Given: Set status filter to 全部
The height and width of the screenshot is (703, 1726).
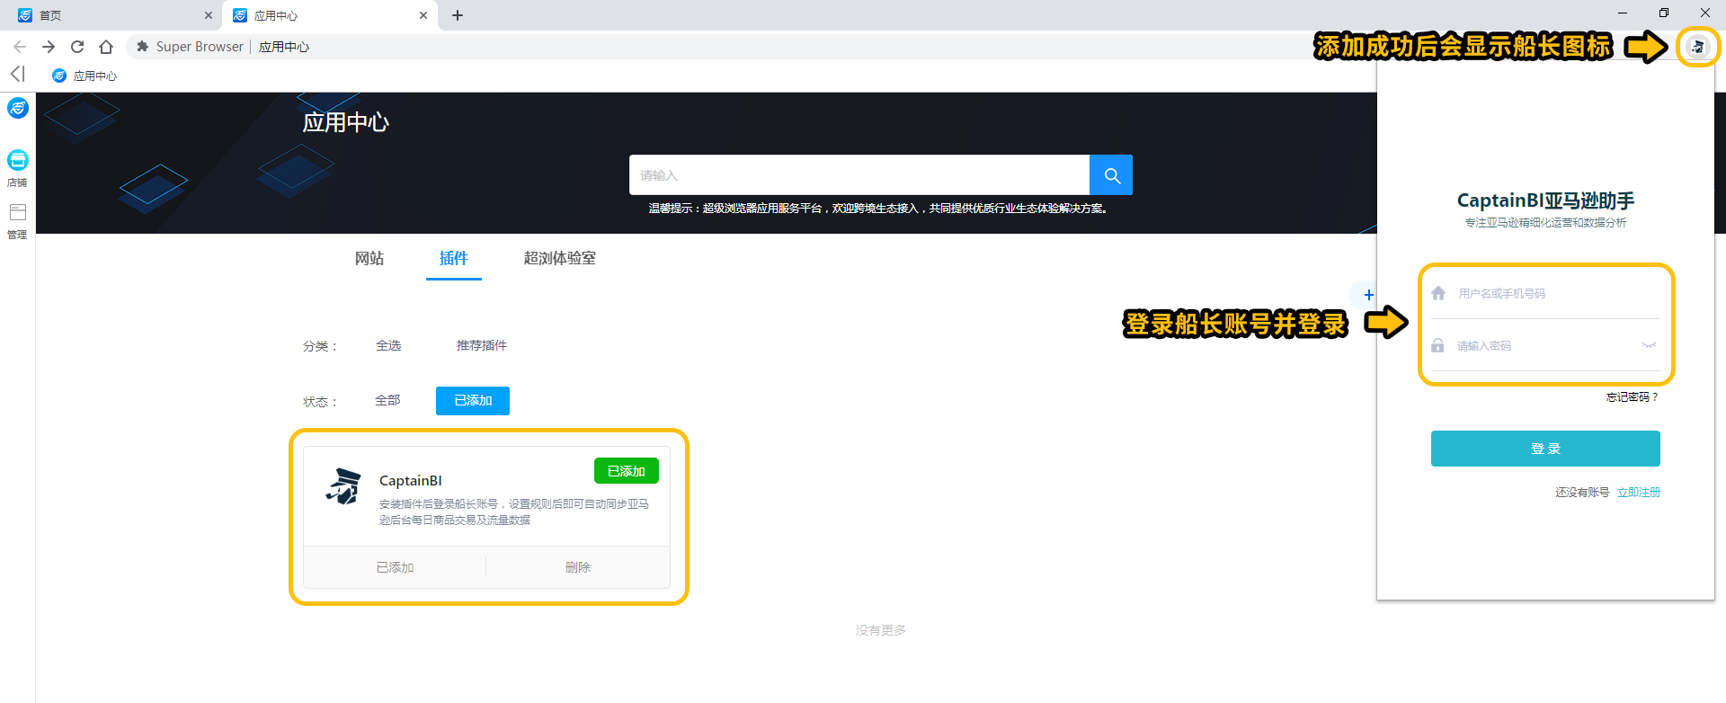Looking at the screenshot, I should click(x=387, y=400).
